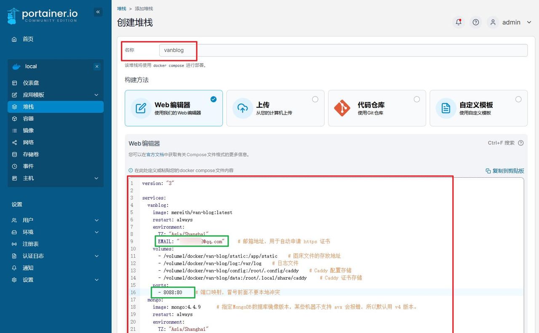Click the 事件 clock icon
Image resolution: width=539 pixels, height=333 pixels.
click(15, 166)
